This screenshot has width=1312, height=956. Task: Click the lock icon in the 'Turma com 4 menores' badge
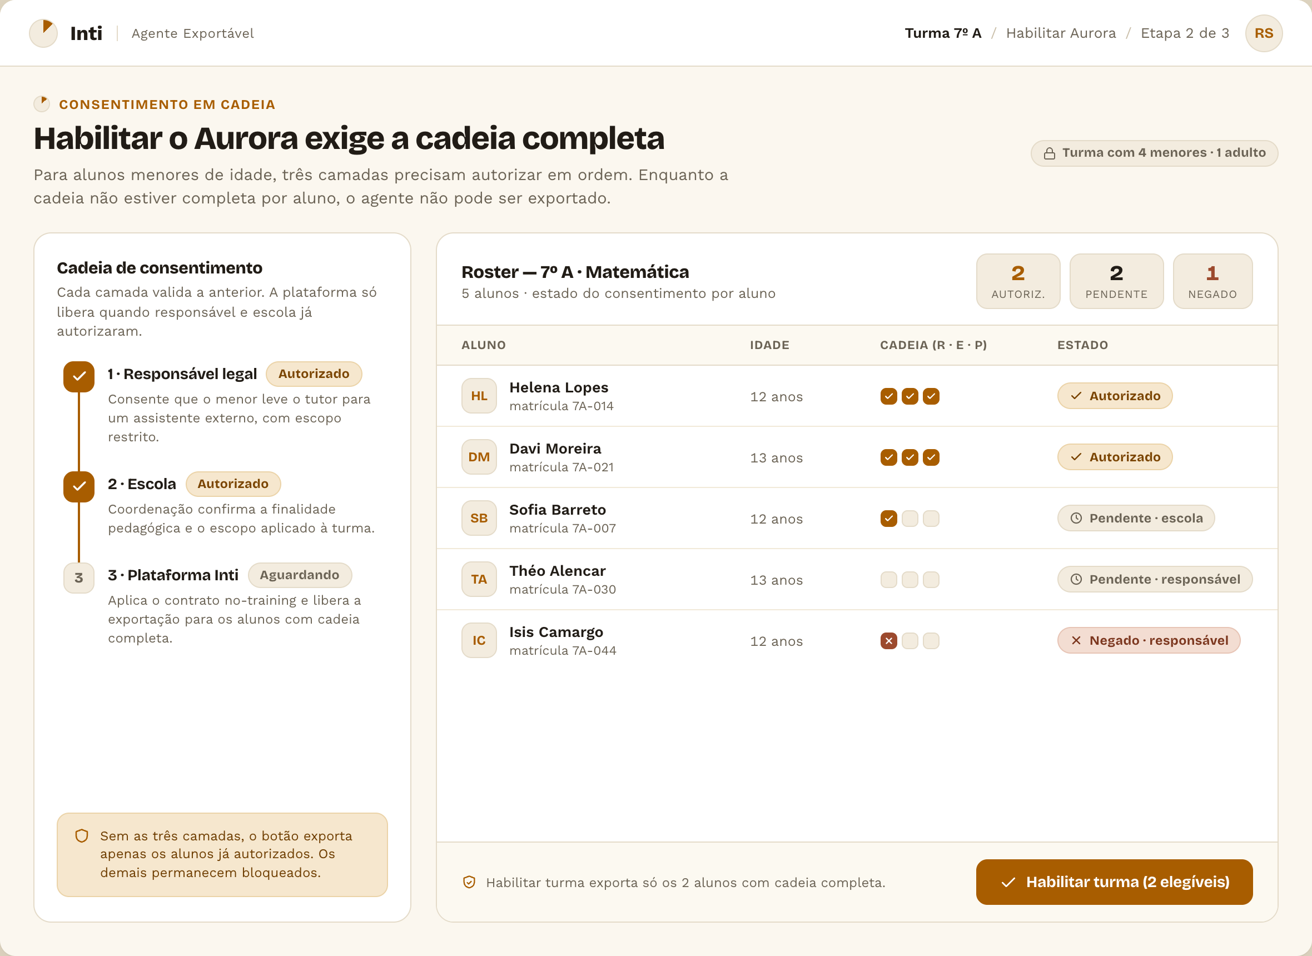1048,153
